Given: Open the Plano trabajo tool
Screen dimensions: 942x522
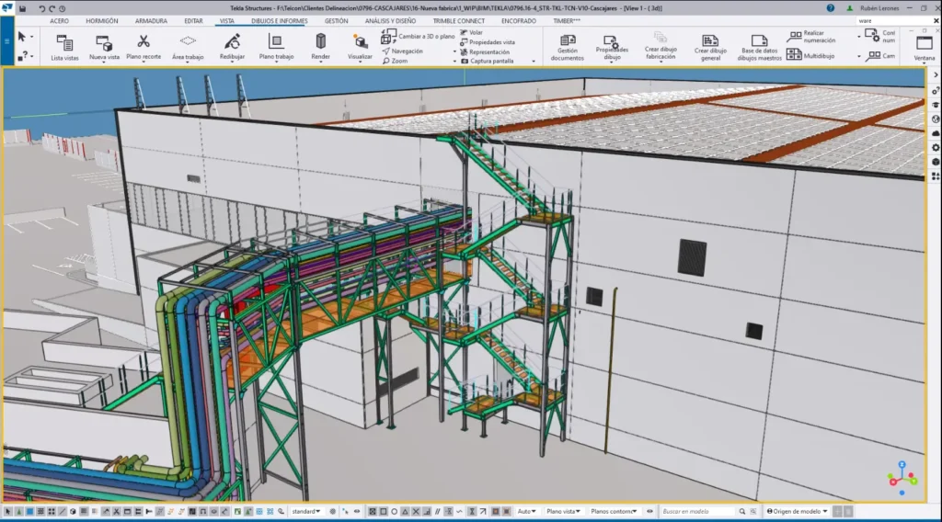Looking at the screenshot, I should pyautogui.click(x=276, y=48).
